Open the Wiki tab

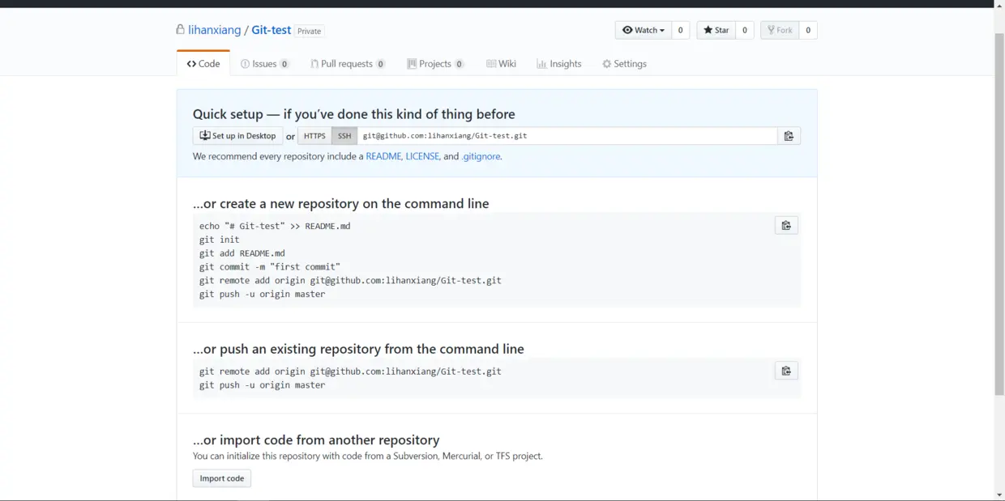pos(502,64)
